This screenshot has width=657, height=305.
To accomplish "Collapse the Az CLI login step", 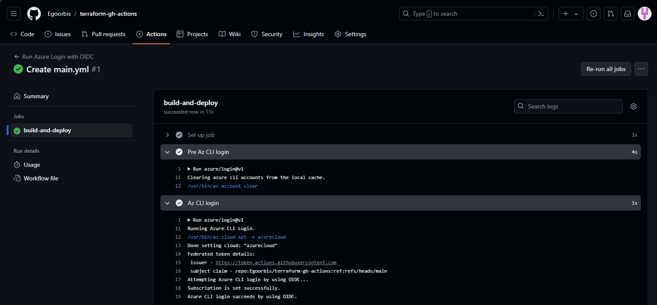I will [168, 203].
